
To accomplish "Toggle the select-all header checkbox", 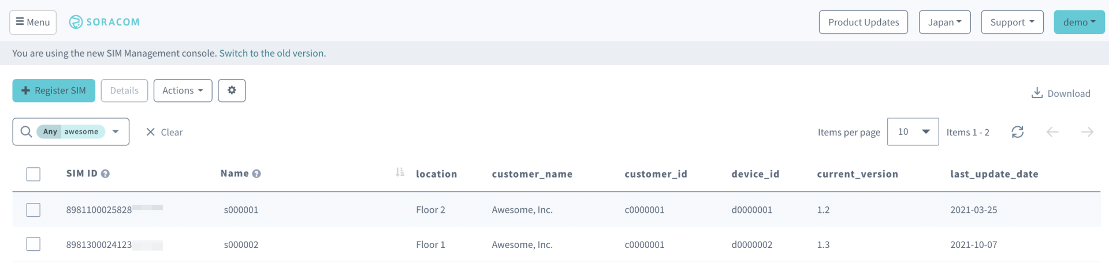I will click(x=34, y=174).
